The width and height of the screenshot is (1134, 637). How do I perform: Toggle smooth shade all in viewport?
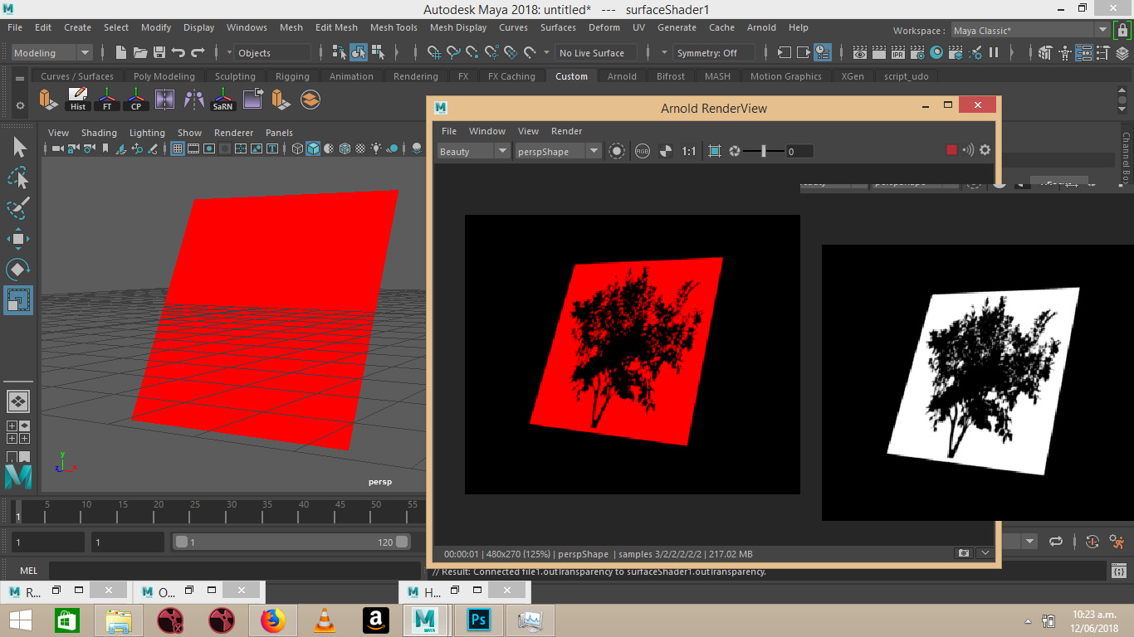(313, 149)
